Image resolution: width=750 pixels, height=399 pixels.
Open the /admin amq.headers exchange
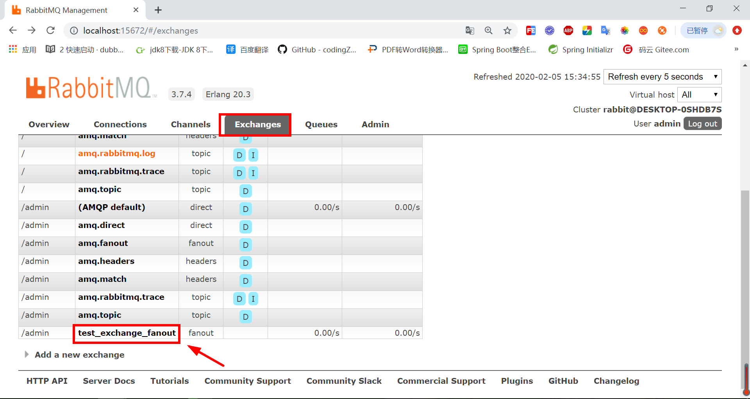pos(106,261)
